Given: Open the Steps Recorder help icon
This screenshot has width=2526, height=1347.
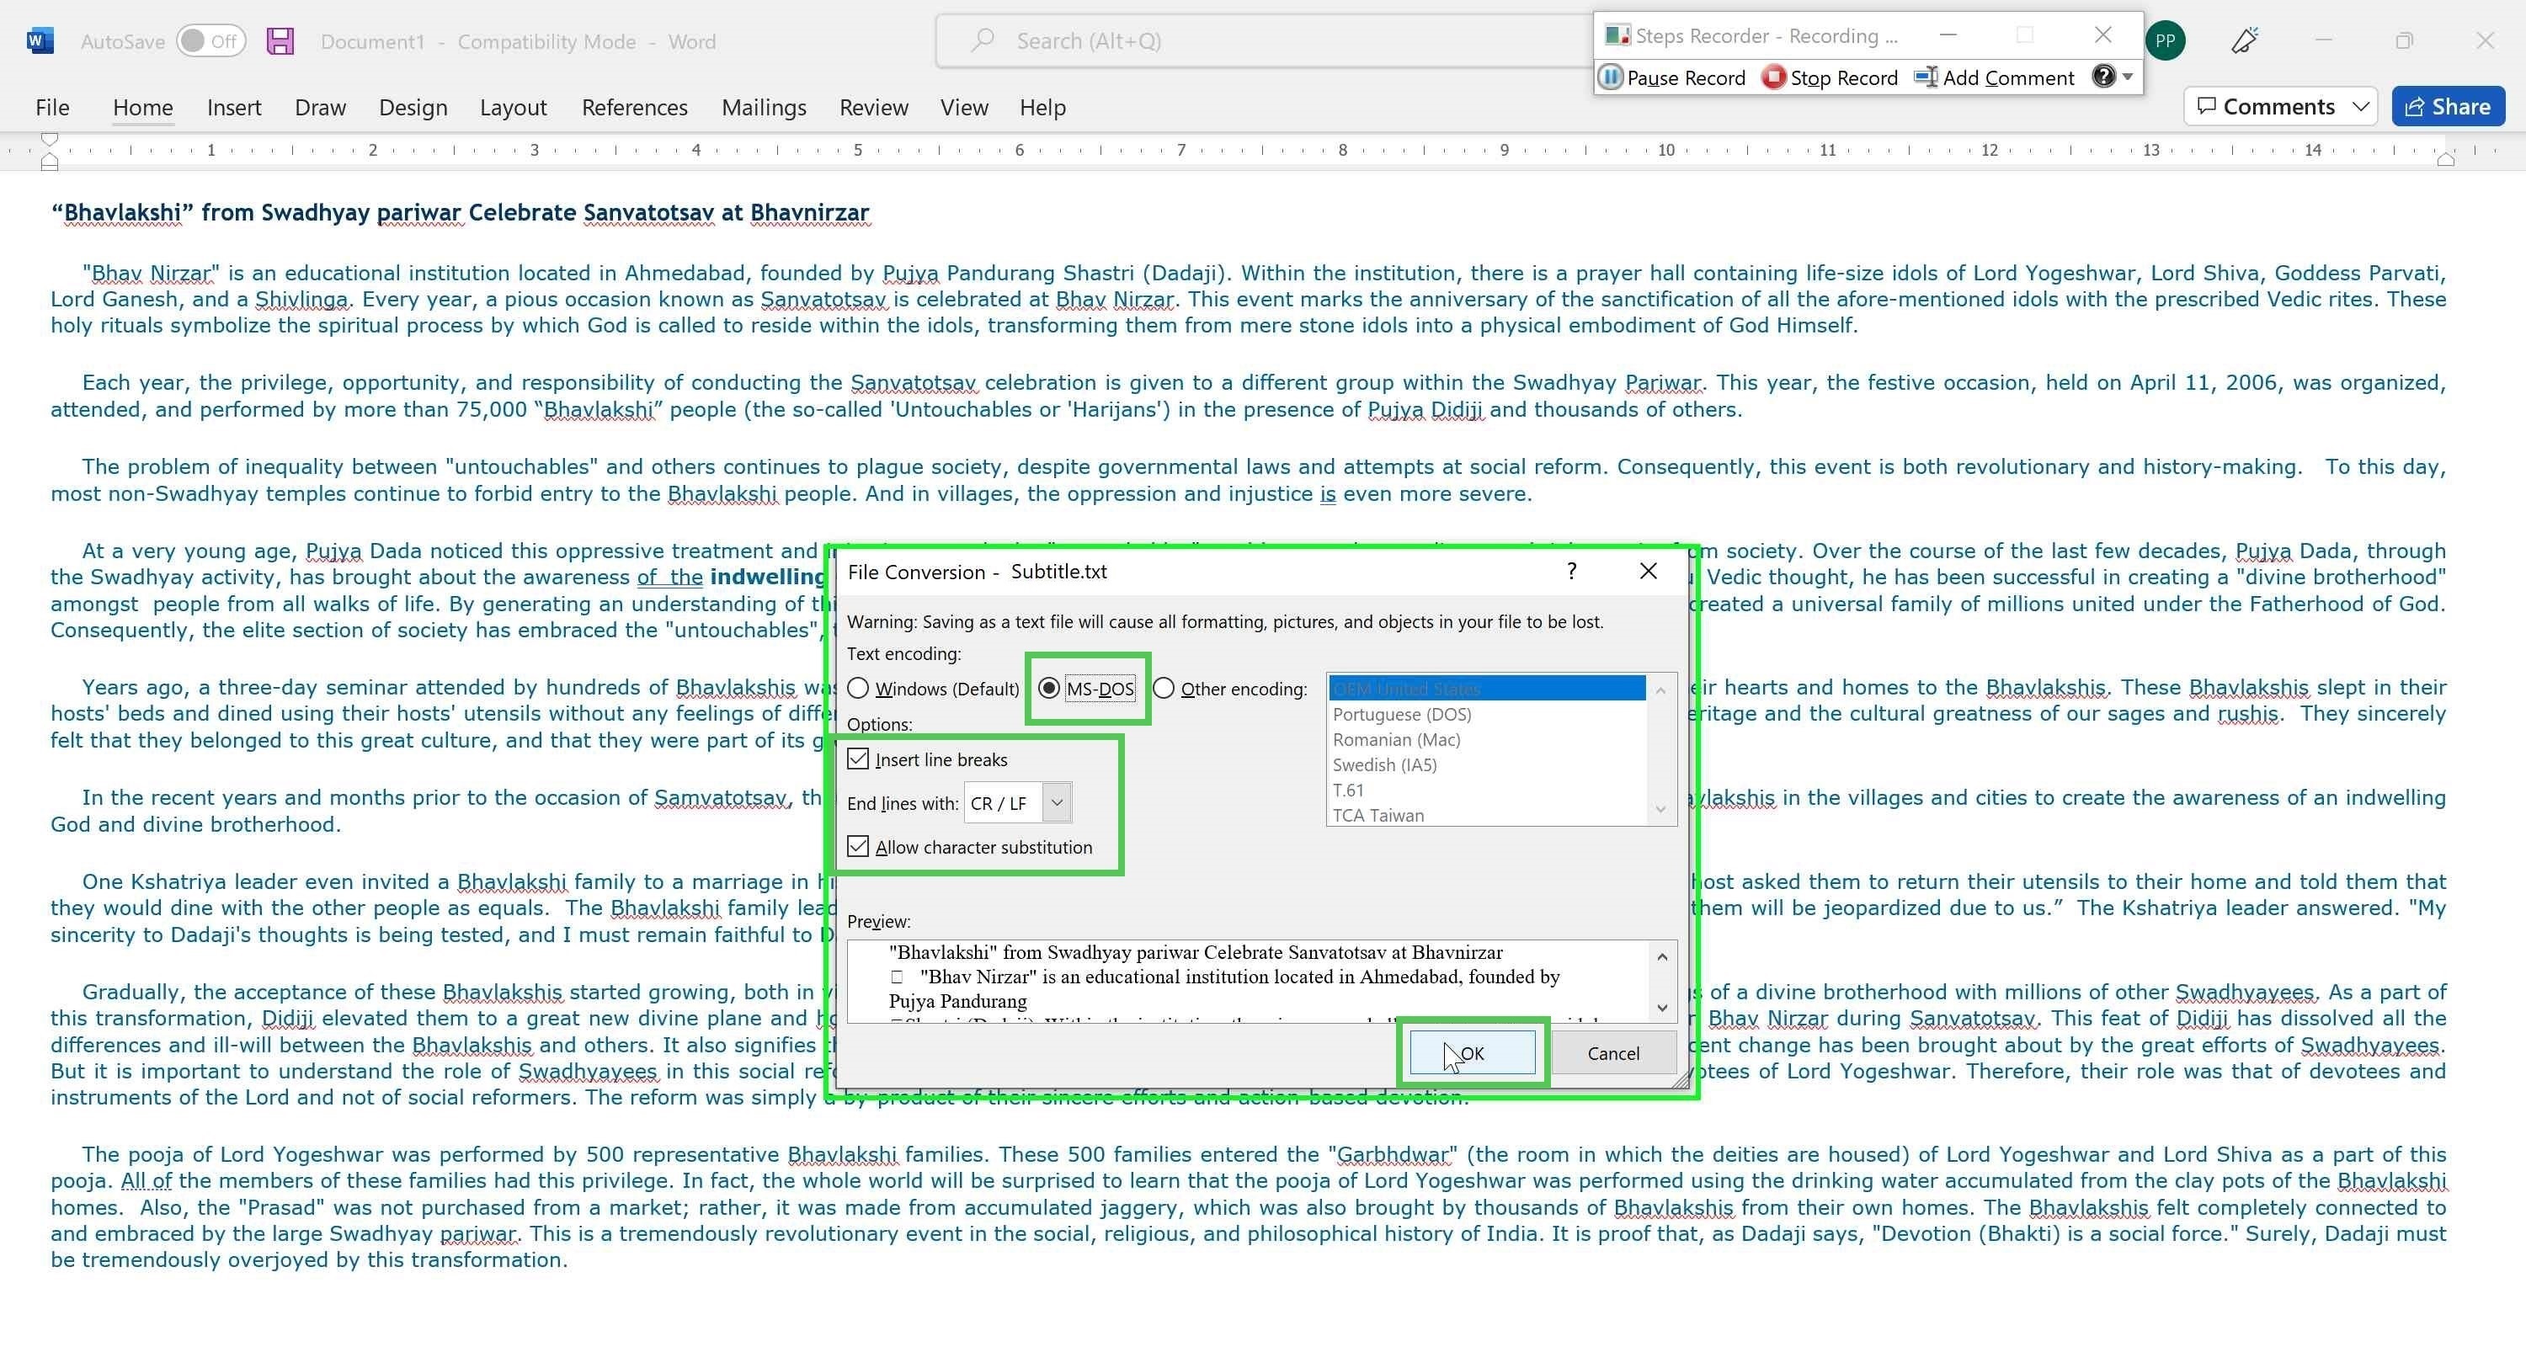Looking at the screenshot, I should pos(2103,77).
